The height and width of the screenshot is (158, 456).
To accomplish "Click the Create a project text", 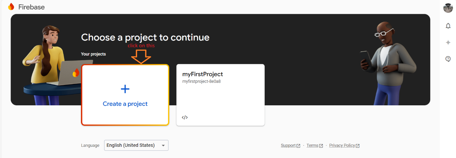I will click(x=125, y=104).
